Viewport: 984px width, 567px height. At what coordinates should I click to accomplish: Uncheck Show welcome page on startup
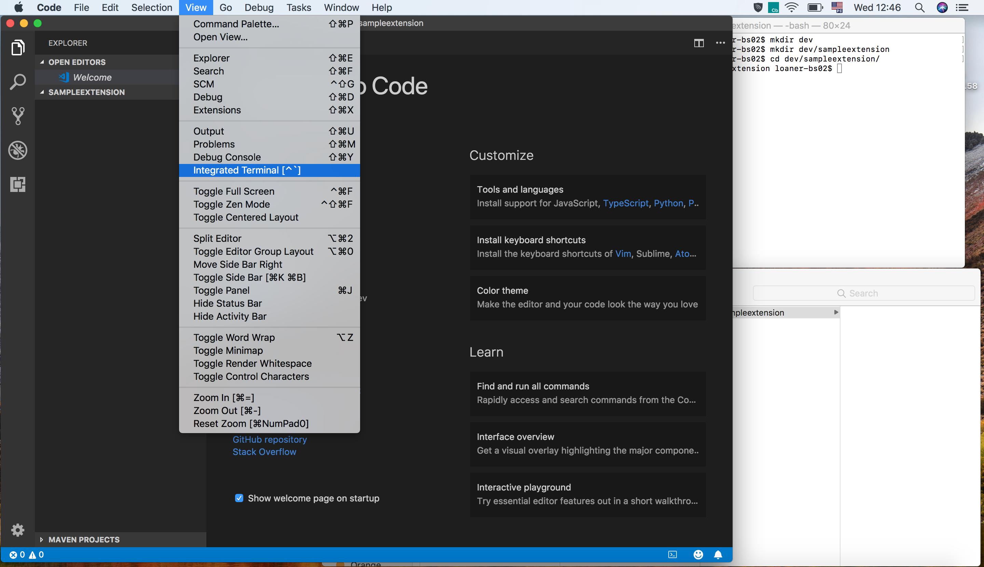click(x=239, y=498)
